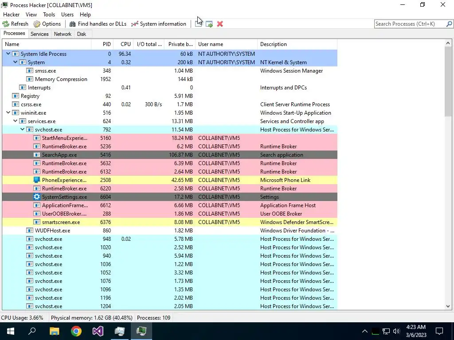Collapse the services.exe tree node
The width and height of the screenshot is (454, 340).
pos(16,121)
